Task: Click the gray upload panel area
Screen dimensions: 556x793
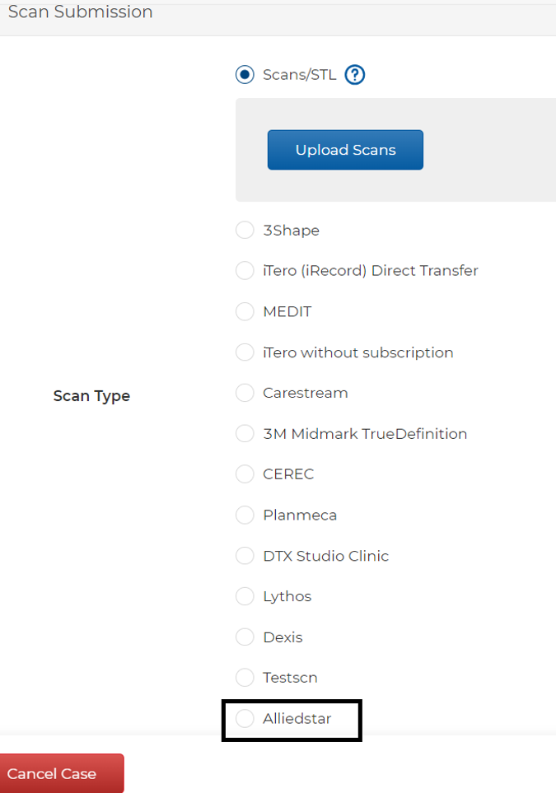Action: [x=395, y=150]
